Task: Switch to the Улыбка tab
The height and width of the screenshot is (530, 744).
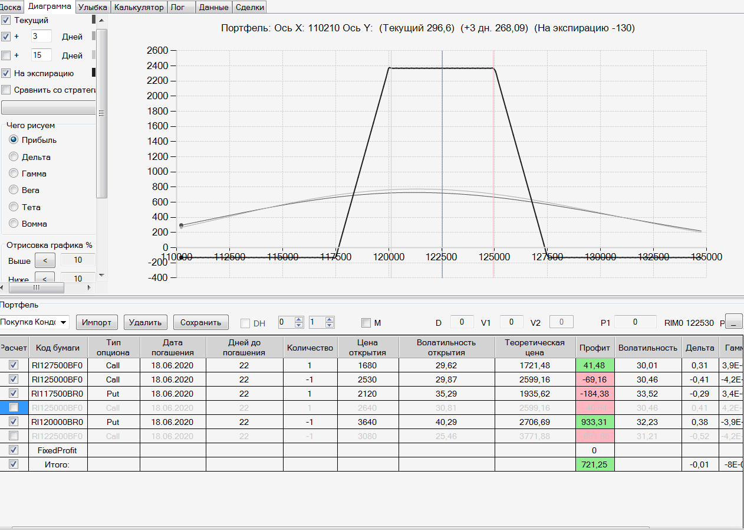Action: (93, 8)
